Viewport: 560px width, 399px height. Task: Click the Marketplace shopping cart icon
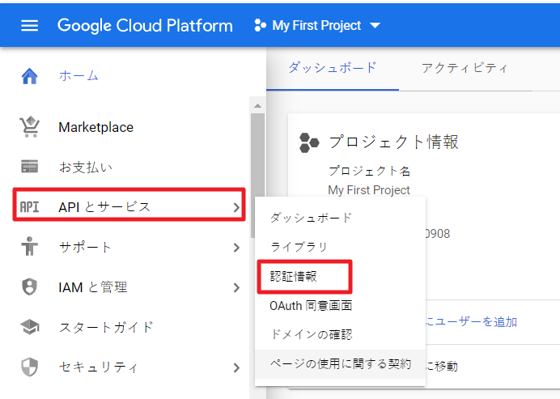point(29,127)
